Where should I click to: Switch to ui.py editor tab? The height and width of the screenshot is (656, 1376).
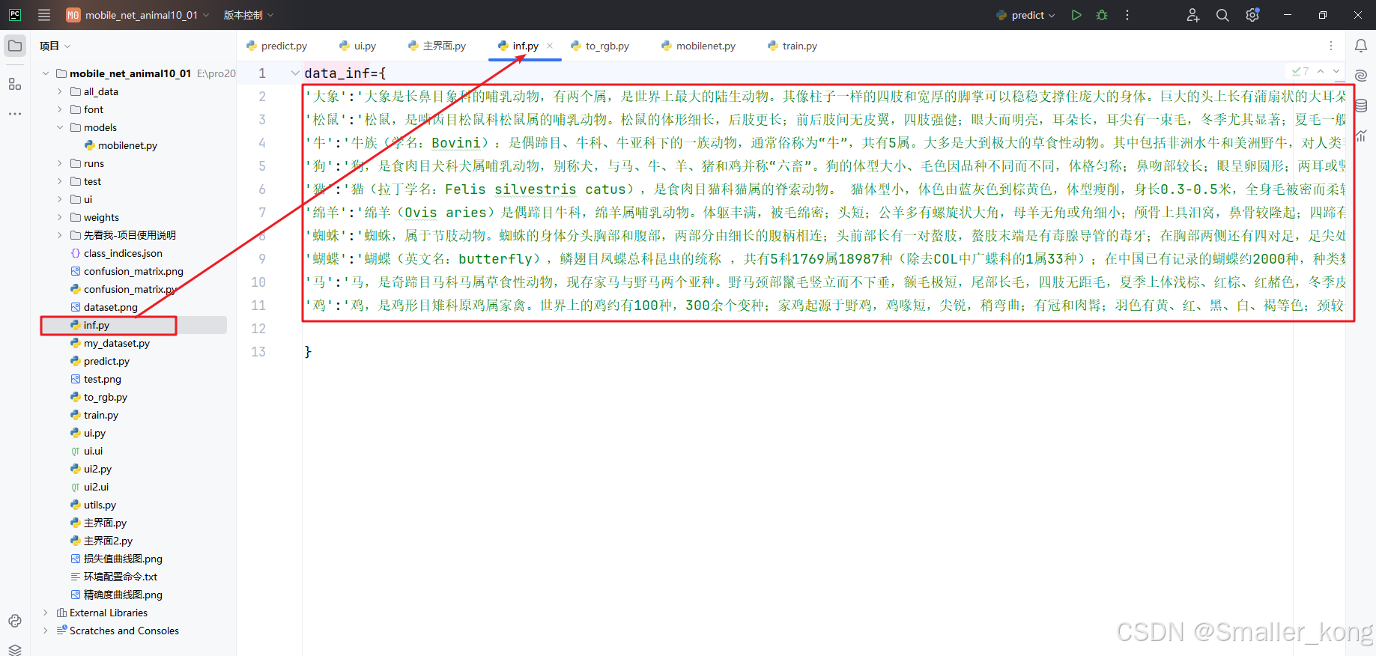pos(357,46)
